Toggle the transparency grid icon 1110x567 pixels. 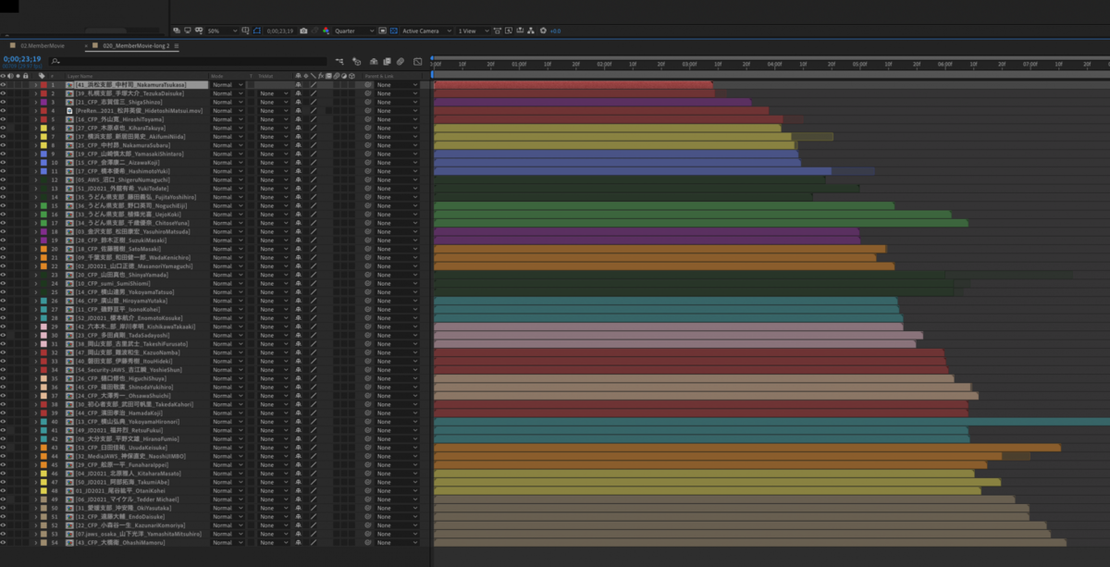pyautogui.click(x=394, y=31)
